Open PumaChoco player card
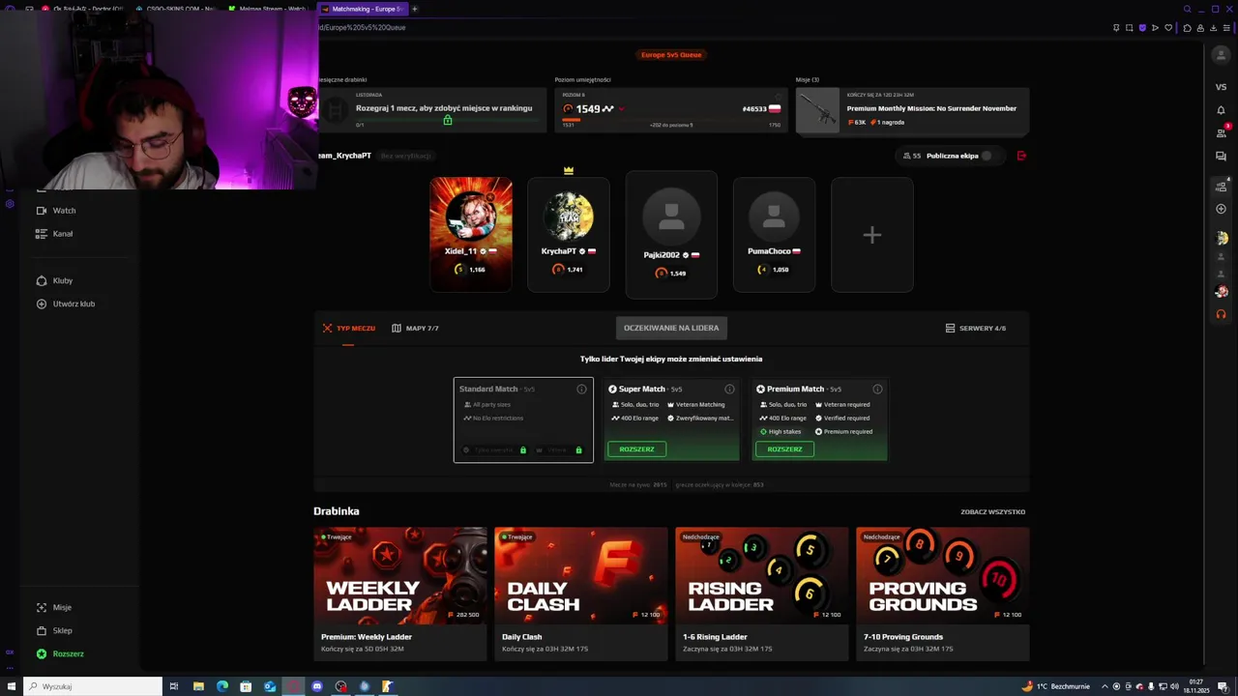This screenshot has height=696, width=1238. (774, 234)
